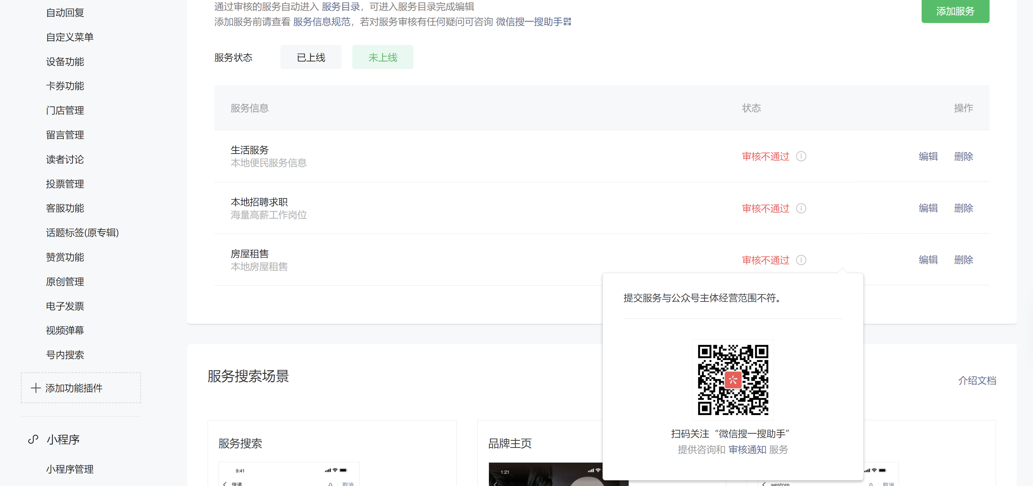Click plus icon in 添加功能插件 box
The image size is (1033, 486).
(36, 388)
